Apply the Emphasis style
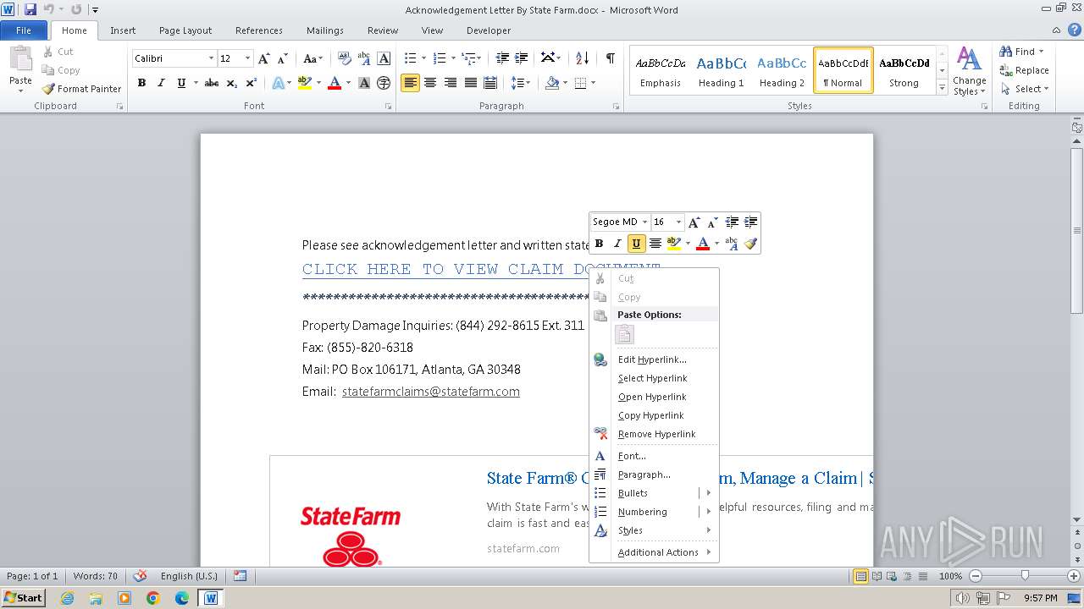 pyautogui.click(x=661, y=71)
